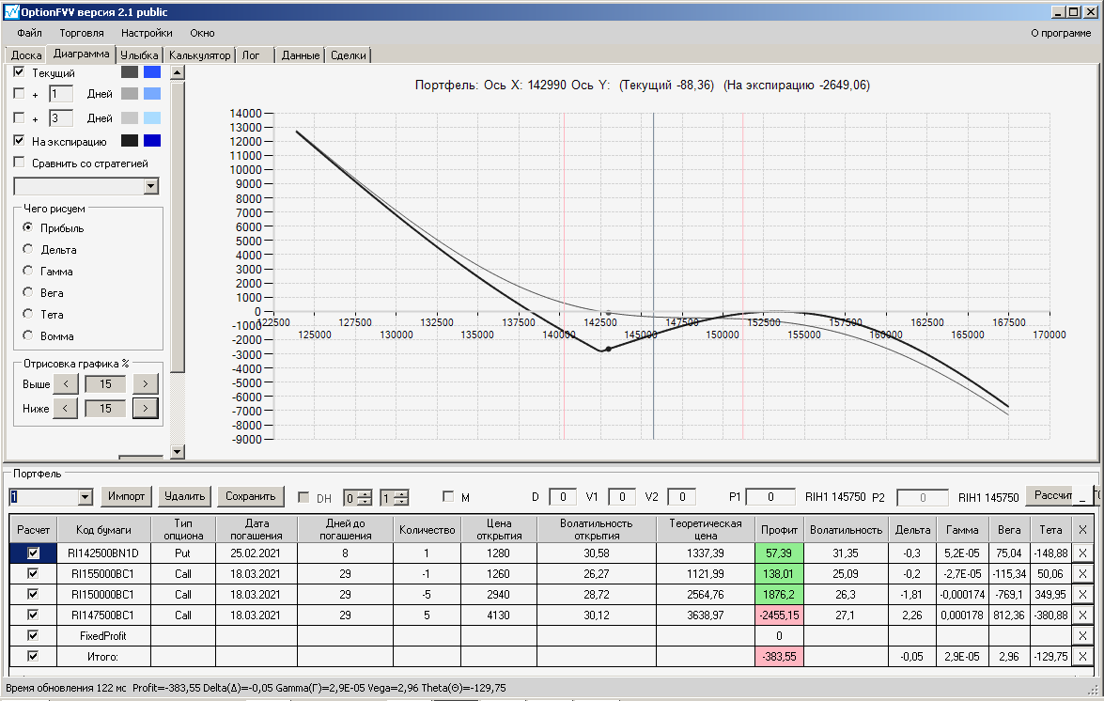Open the Окно menu

(x=202, y=33)
